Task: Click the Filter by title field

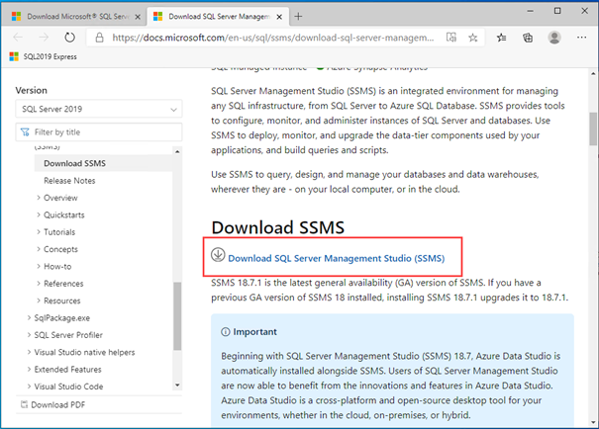Action: (x=99, y=132)
